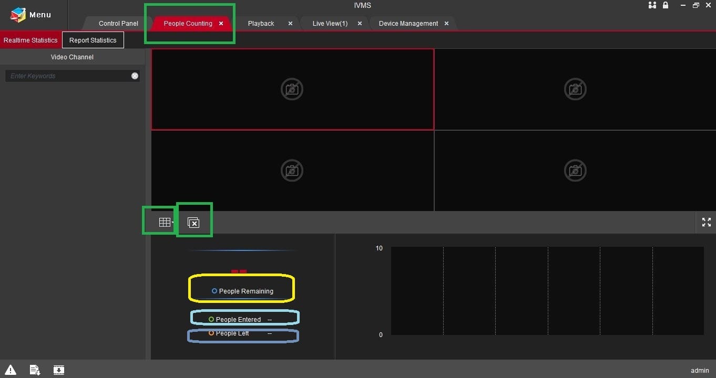716x378 pixels.
Task: Click the switch user icon in title bar
Action: coord(652,5)
